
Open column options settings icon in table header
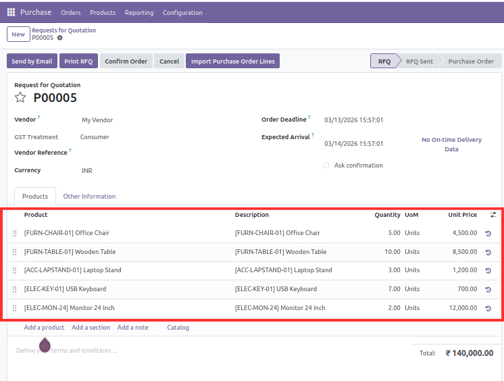point(493,215)
